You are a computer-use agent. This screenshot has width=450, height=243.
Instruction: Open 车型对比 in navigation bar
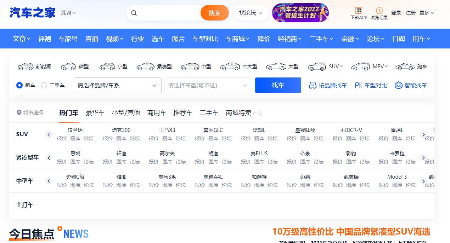pyautogui.click(x=206, y=39)
